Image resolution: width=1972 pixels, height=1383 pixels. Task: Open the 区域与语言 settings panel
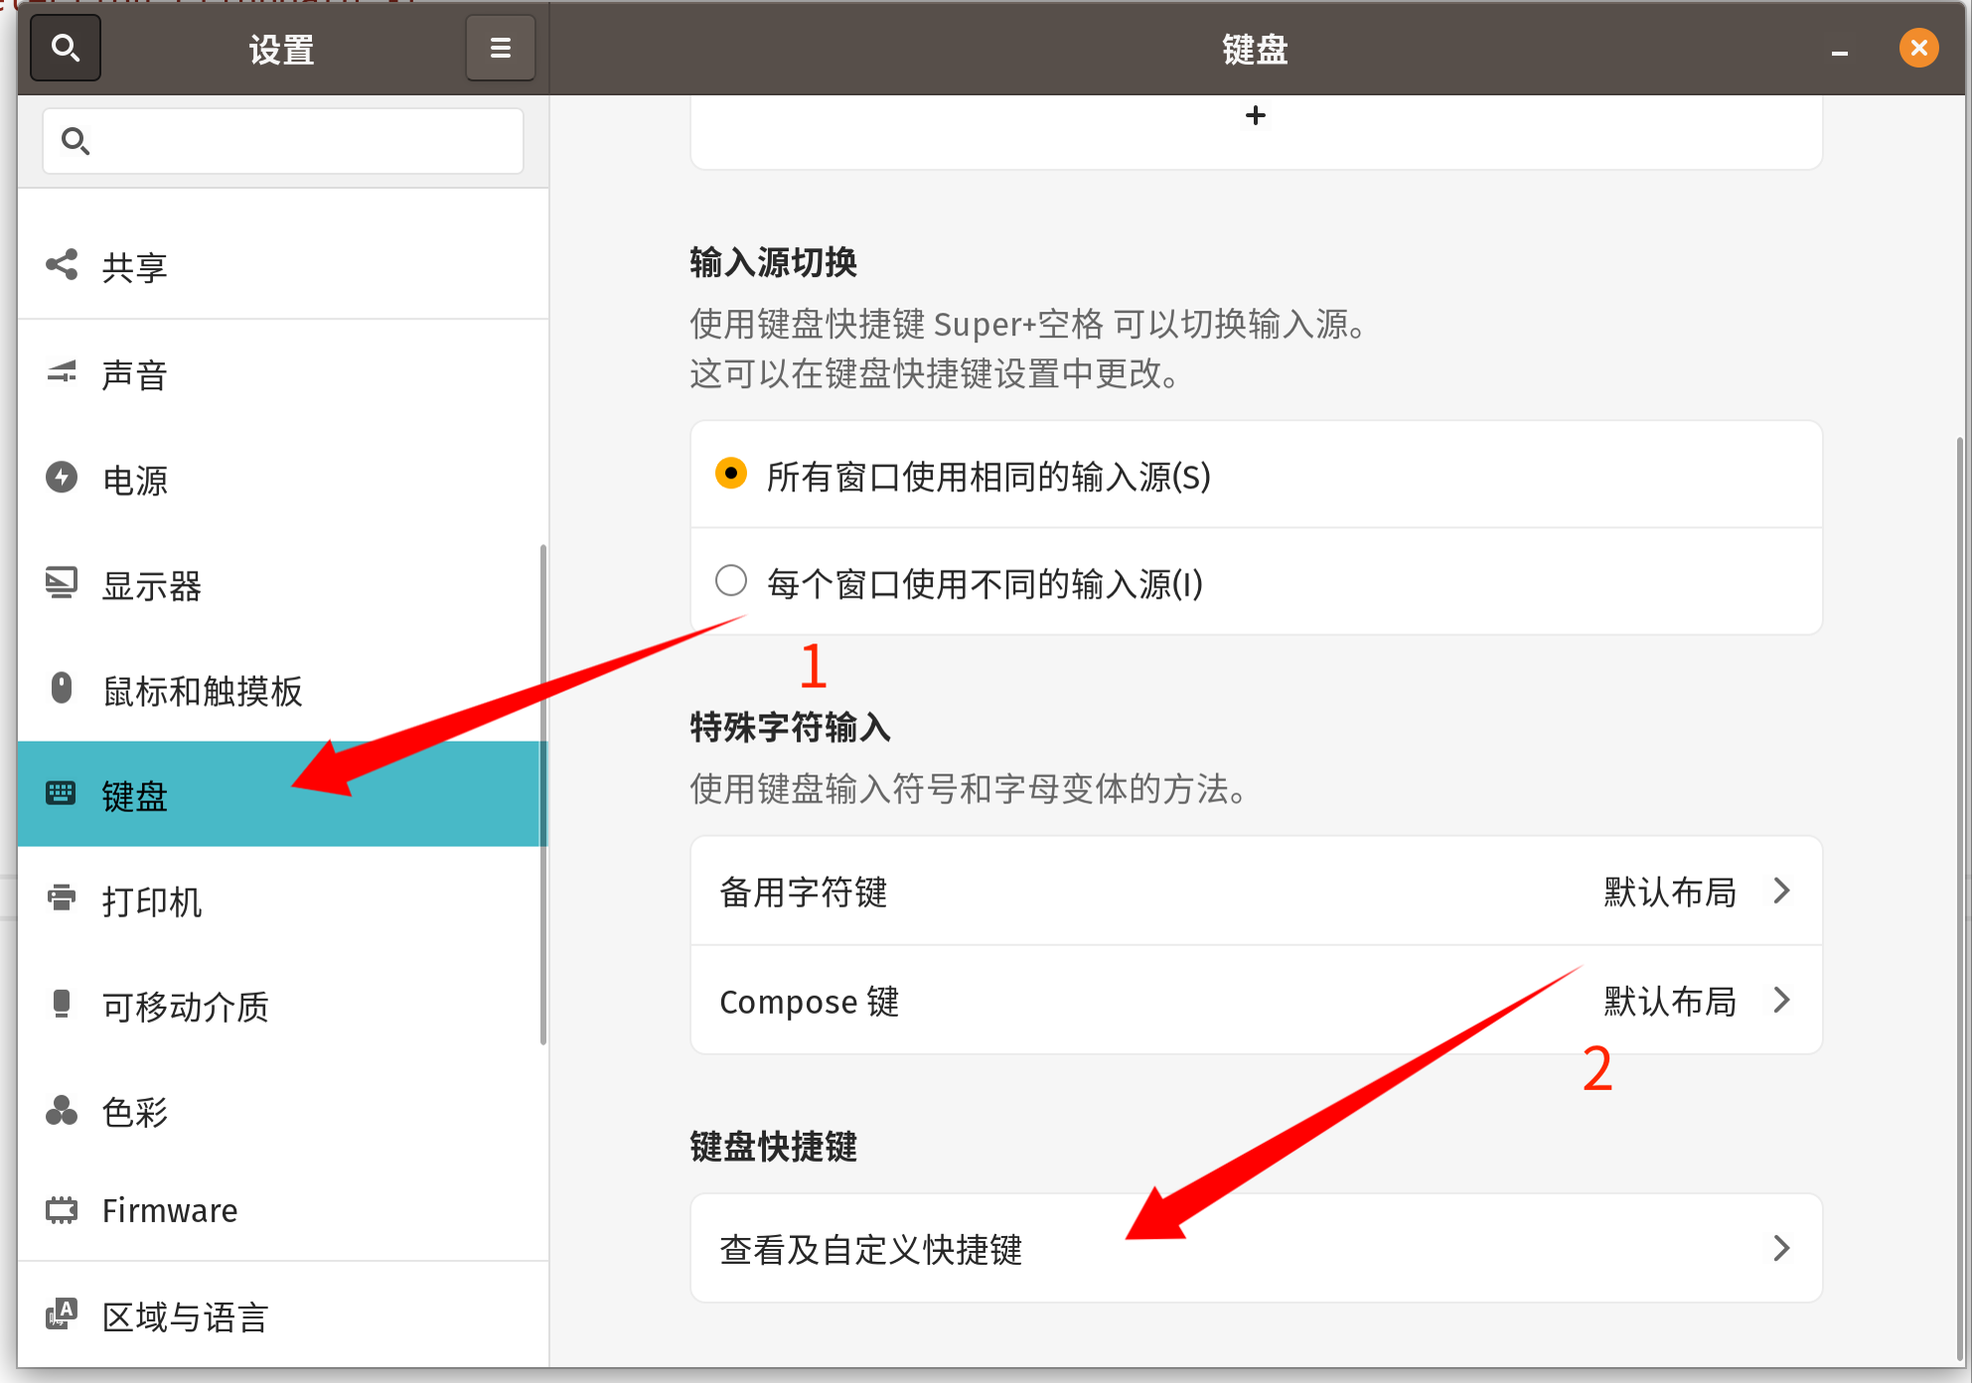click(283, 1315)
